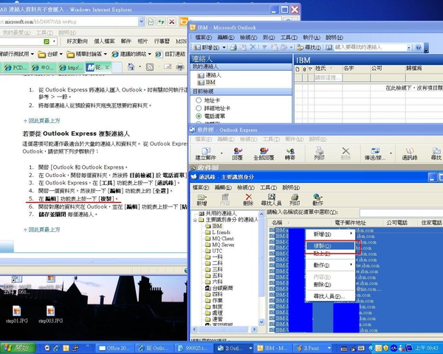
Task: Open address book icon in Microsoft Outlook toolbar
Action: click(x=329, y=47)
